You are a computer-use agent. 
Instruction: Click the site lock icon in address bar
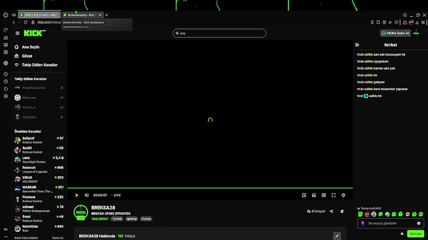point(33,22)
